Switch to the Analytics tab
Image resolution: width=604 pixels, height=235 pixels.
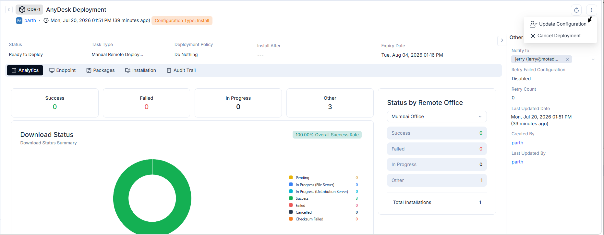click(x=25, y=70)
